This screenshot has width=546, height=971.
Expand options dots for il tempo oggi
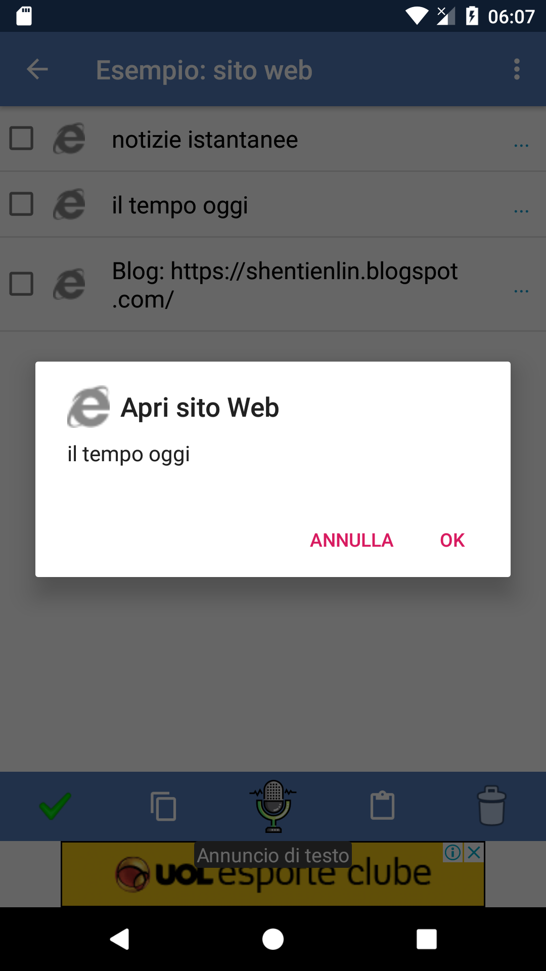[521, 211]
